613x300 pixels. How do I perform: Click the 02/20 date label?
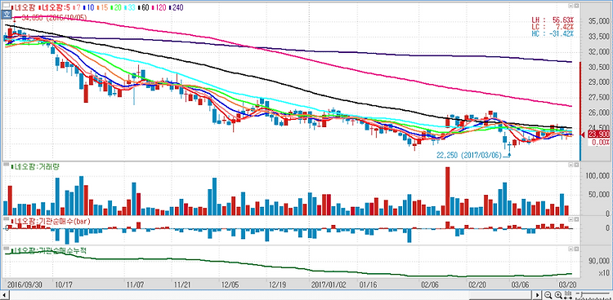[x=477, y=284]
